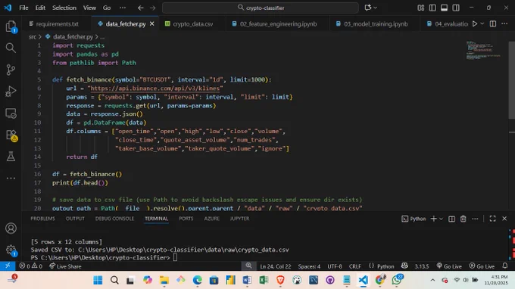Toggle the secondary side bar
515x289 pixels.
coord(456,8)
